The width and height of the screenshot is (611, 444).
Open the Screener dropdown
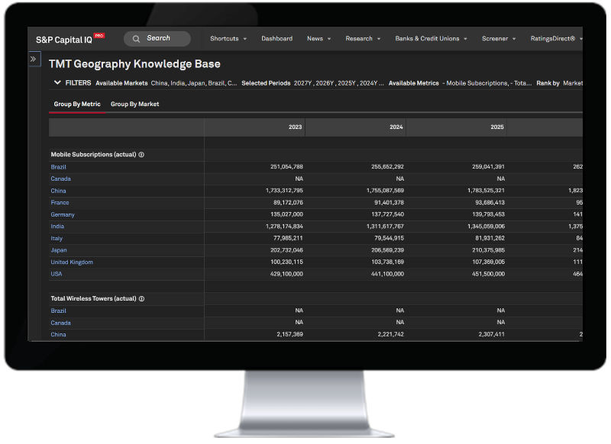[499, 38]
